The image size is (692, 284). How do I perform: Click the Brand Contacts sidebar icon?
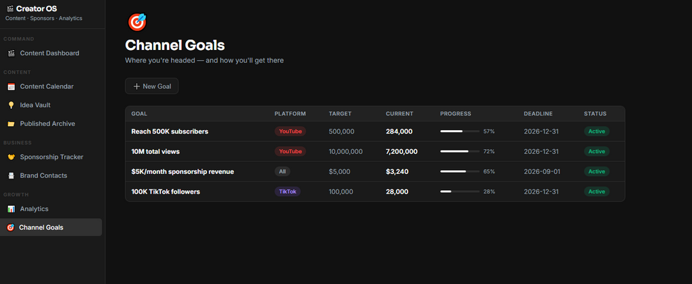[x=11, y=175]
